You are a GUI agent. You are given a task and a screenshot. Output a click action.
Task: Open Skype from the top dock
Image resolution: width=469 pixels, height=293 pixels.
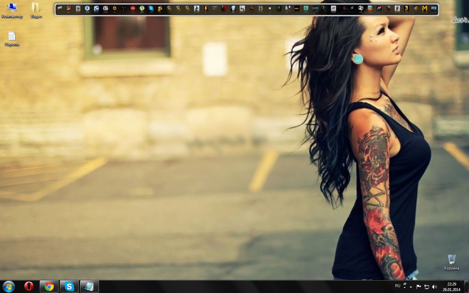coord(151,9)
